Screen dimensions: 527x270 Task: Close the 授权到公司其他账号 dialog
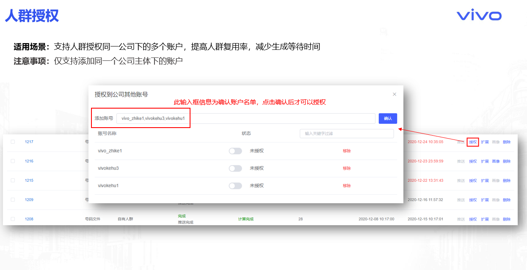point(395,94)
